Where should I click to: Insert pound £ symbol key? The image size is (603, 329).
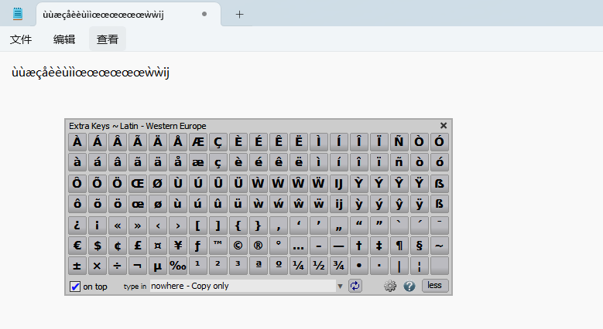pos(138,246)
